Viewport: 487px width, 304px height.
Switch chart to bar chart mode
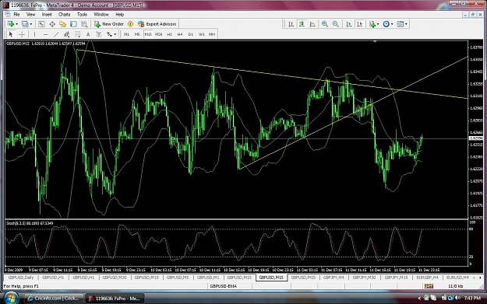click(291, 24)
